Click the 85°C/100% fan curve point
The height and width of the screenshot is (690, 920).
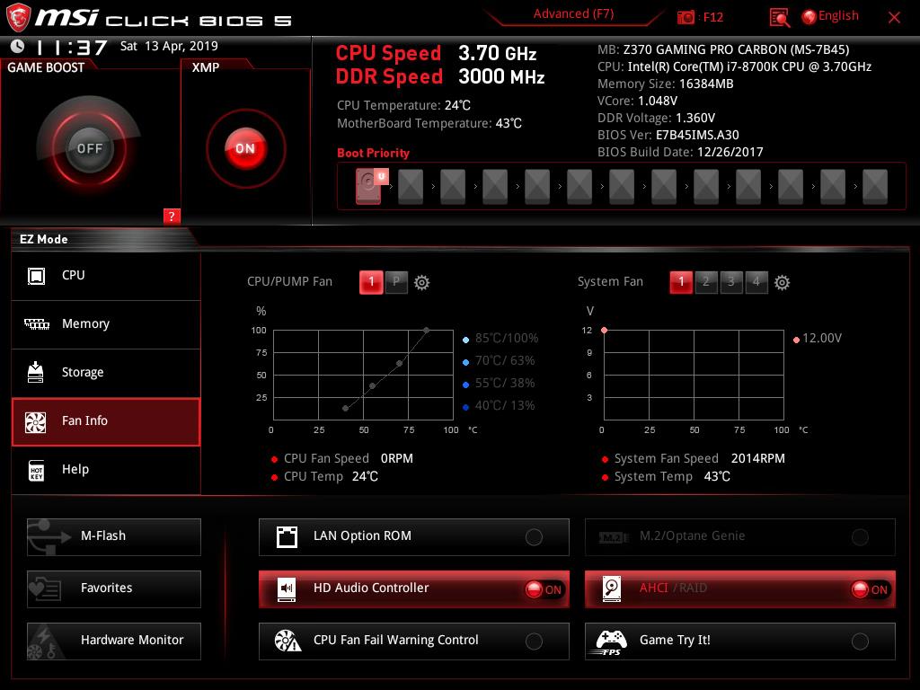427,331
